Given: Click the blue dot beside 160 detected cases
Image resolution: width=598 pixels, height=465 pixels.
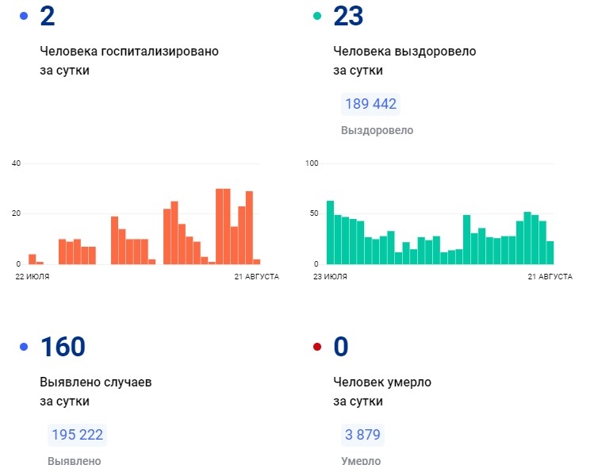Looking at the screenshot, I should [24, 347].
